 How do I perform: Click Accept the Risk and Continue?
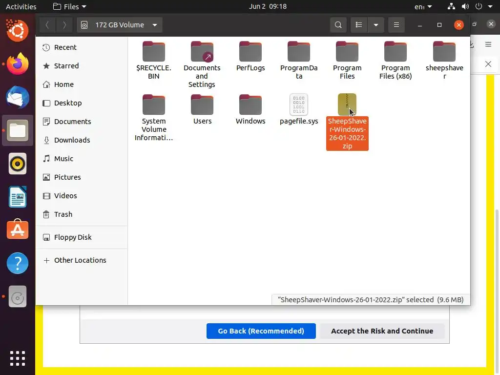coord(382,331)
